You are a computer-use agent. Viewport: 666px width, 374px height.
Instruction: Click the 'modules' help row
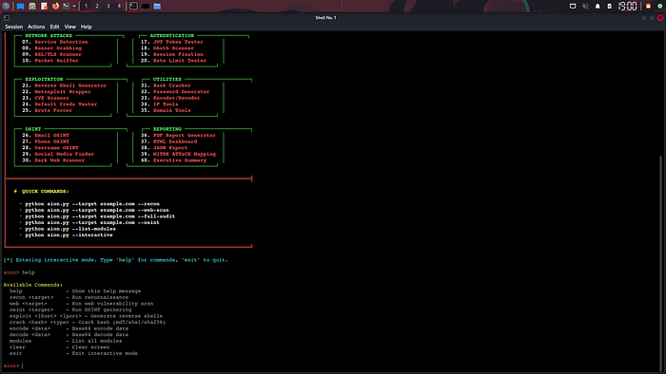(x=66, y=341)
